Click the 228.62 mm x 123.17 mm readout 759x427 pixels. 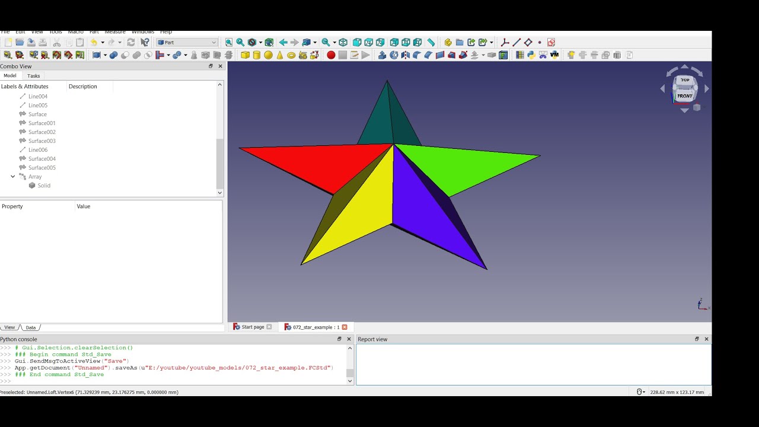pyautogui.click(x=677, y=393)
